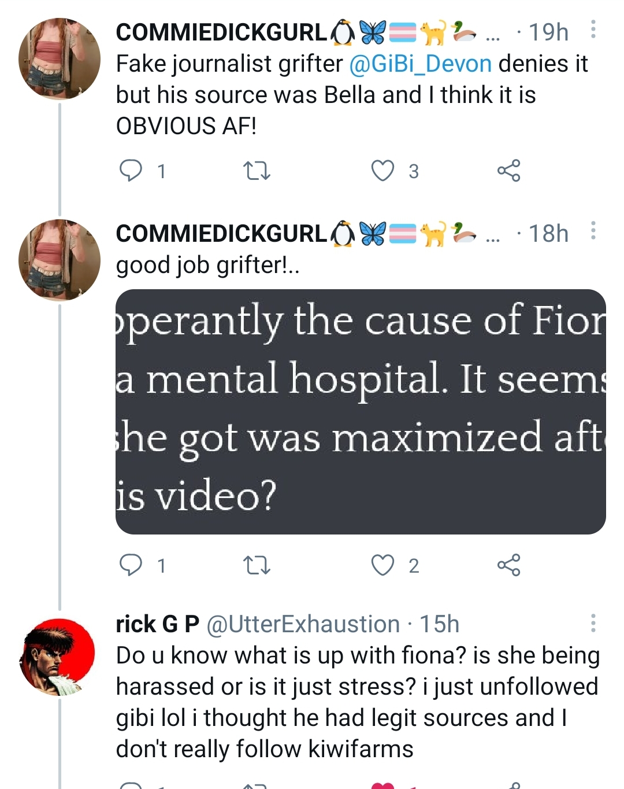
Task: View COMMIEDICKGURL's avatar on the 19h tweet
Action: point(60,59)
